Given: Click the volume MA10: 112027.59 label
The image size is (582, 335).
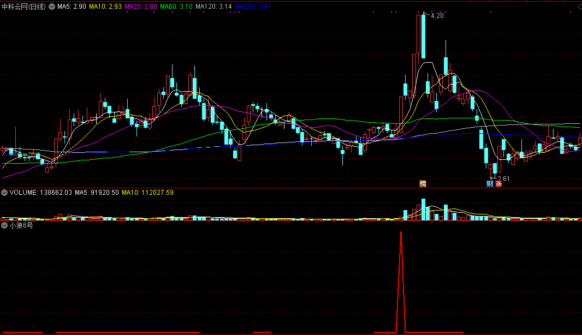Looking at the screenshot, I should tap(148, 193).
